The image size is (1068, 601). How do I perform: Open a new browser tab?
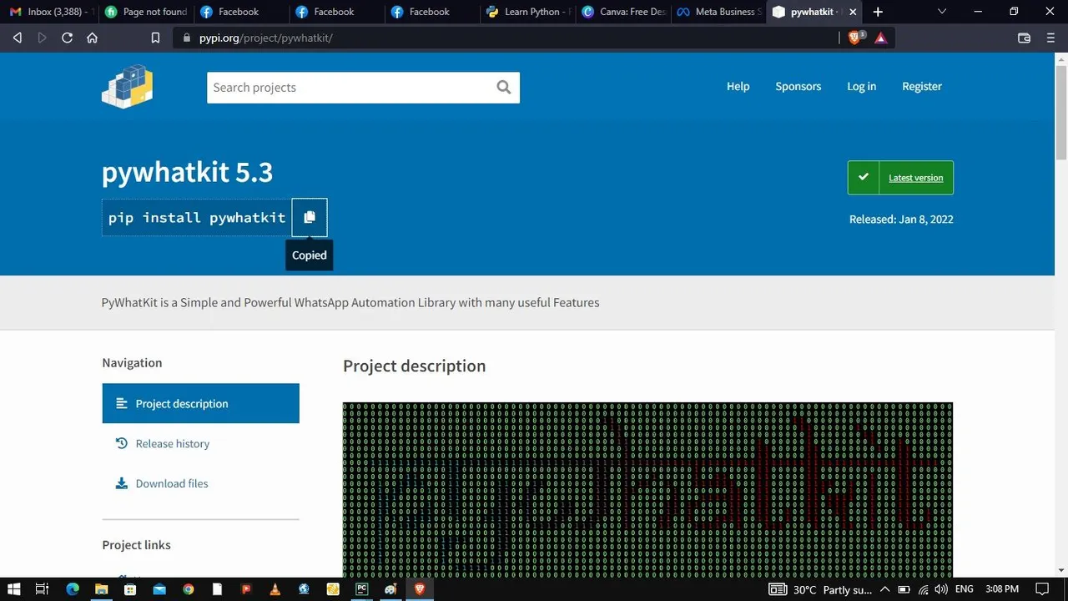(x=878, y=12)
